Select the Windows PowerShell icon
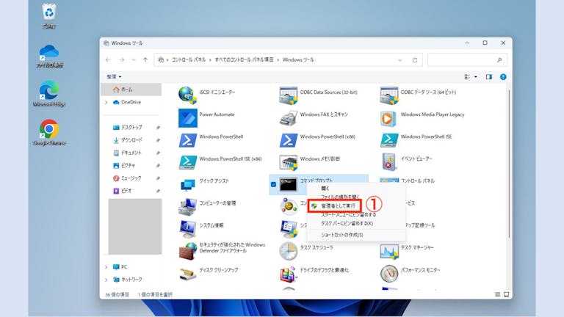 (x=187, y=140)
